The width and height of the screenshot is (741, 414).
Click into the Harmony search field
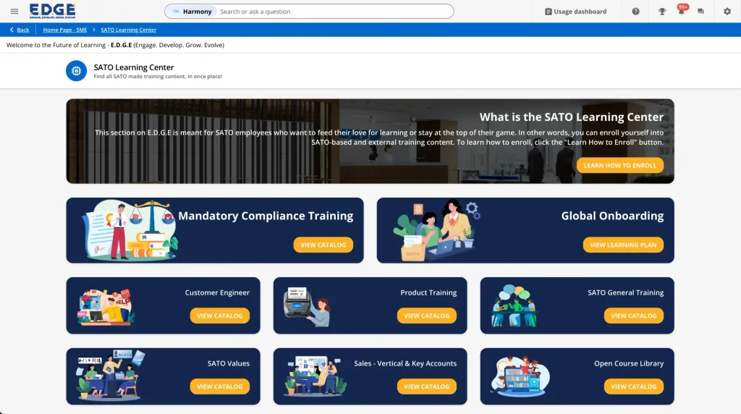coord(333,12)
